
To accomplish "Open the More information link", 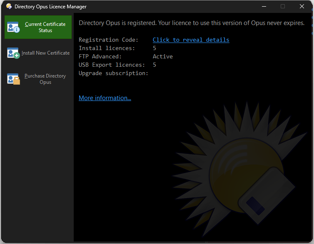I will point(105,98).
